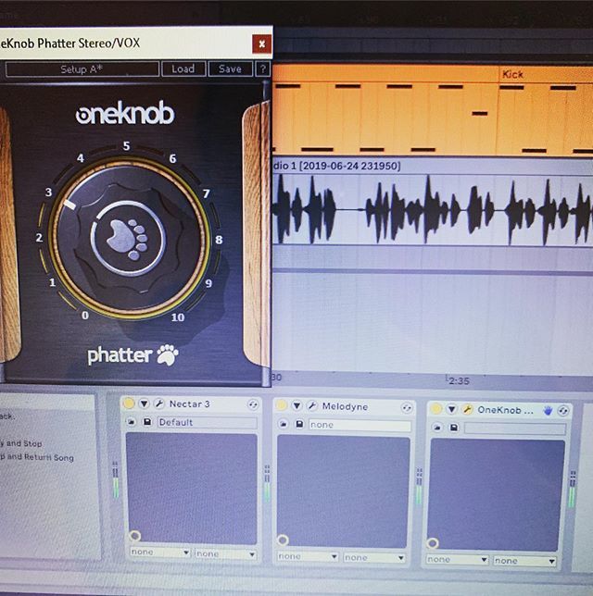Image resolution: width=593 pixels, height=596 pixels.
Task: Click the oneknob logo in plugin
Action: pyautogui.click(x=125, y=113)
